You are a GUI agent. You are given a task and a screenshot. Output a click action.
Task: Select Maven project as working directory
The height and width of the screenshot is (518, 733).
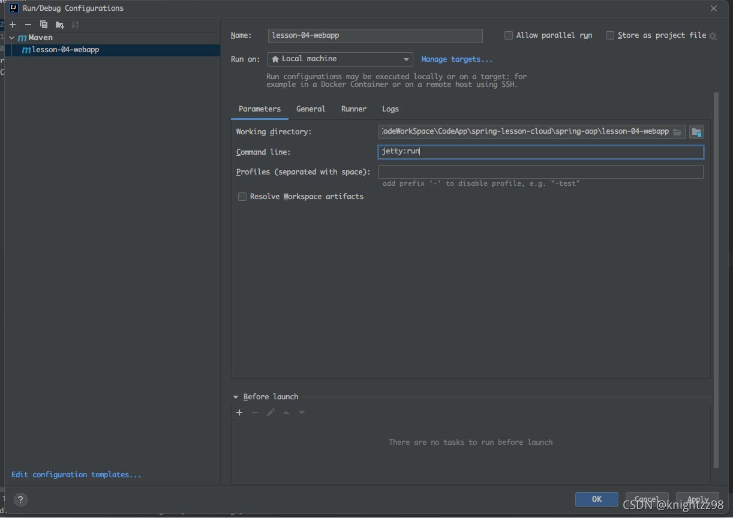[696, 132]
